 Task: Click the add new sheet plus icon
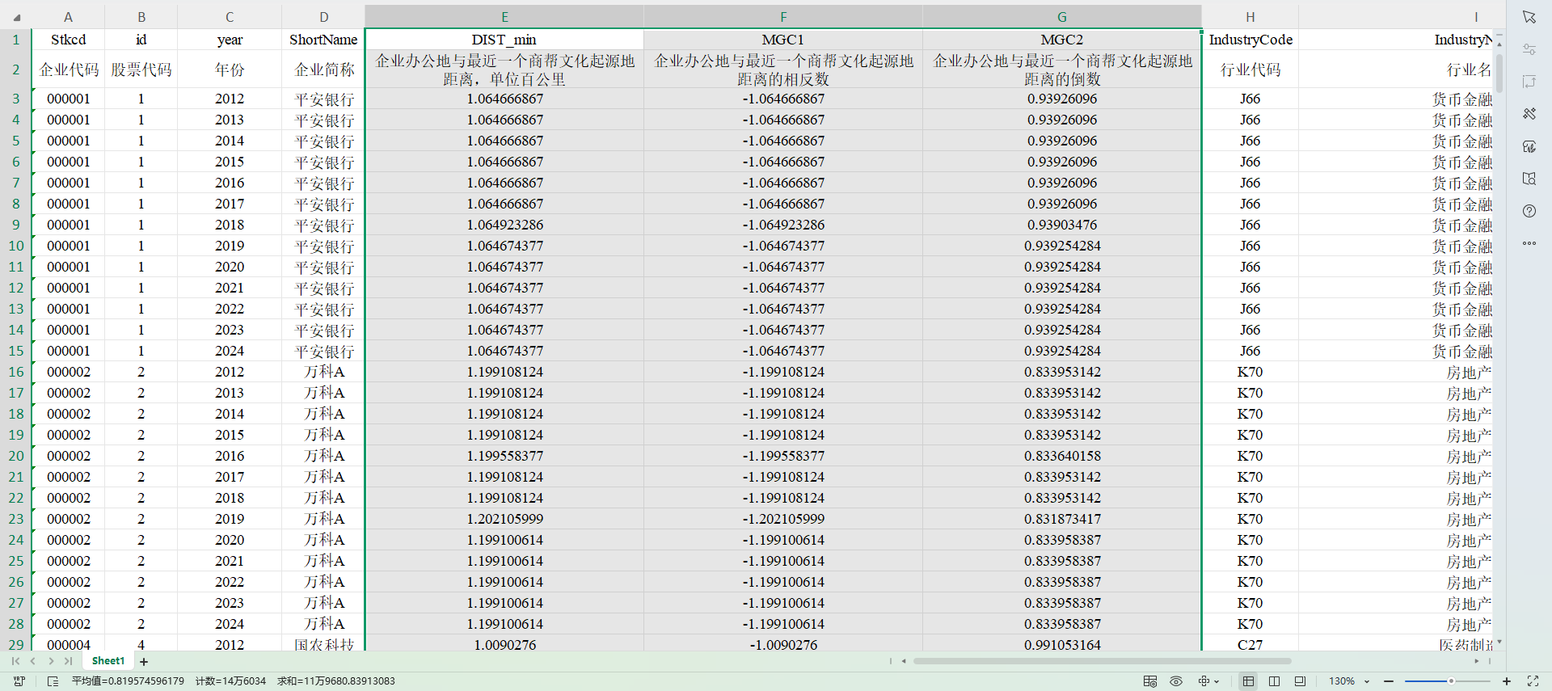click(x=144, y=661)
